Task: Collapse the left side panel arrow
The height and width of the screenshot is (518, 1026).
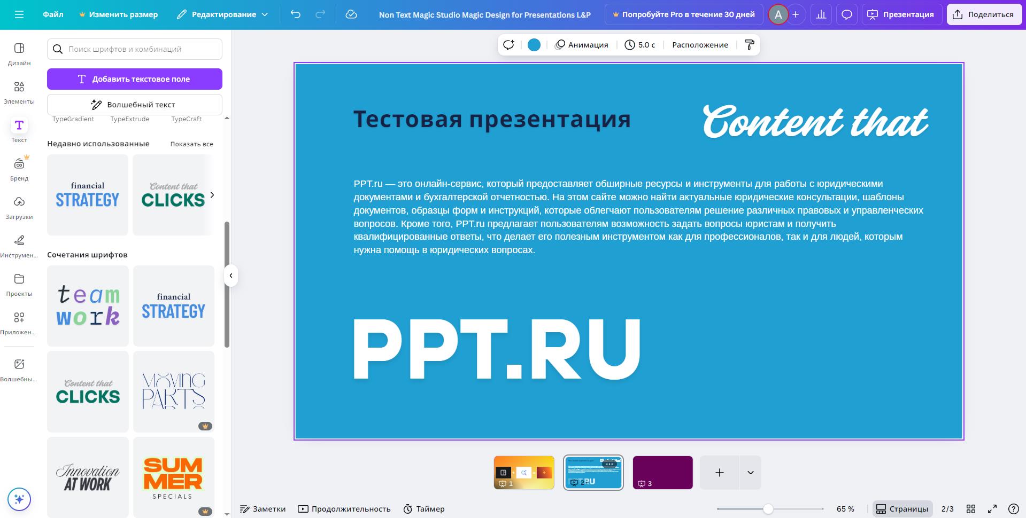Action: (231, 276)
